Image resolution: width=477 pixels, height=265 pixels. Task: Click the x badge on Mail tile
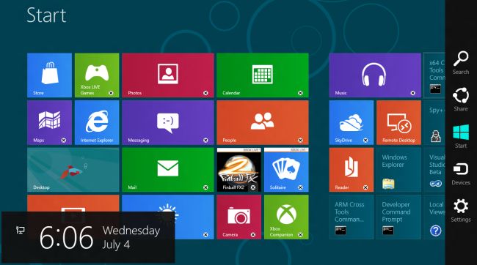click(205, 187)
